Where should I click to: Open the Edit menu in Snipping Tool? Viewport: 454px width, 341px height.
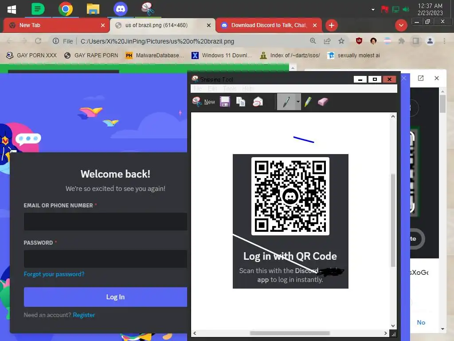tap(212, 88)
